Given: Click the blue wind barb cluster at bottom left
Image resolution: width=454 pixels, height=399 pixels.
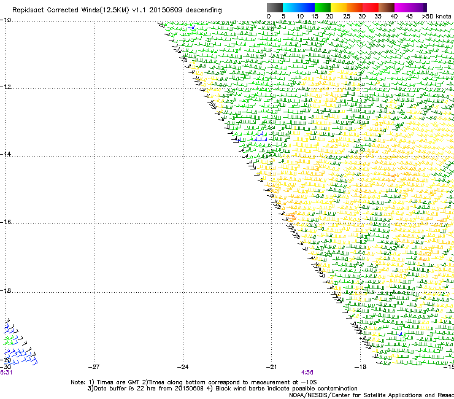Looking at the screenshot, I should (x=20, y=357).
